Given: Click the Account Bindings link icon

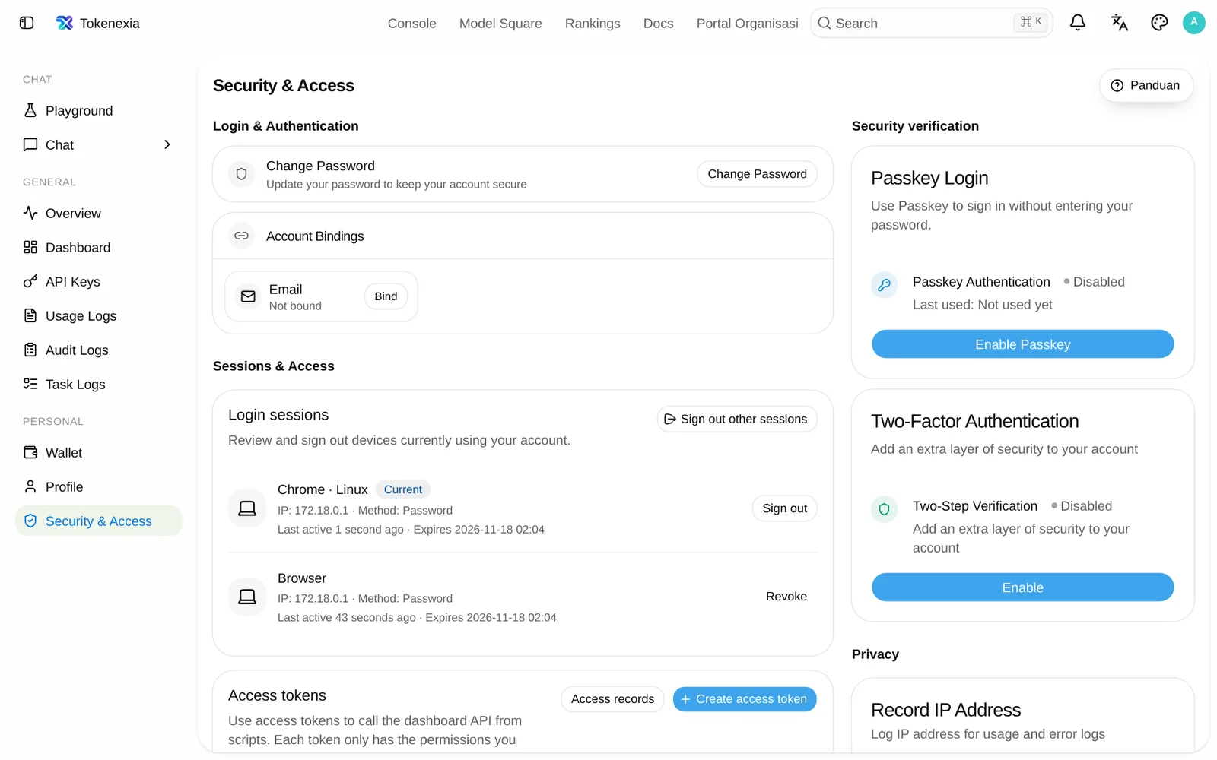Looking at the screenshot, I should pyautogui.click(x=241, y=236).
